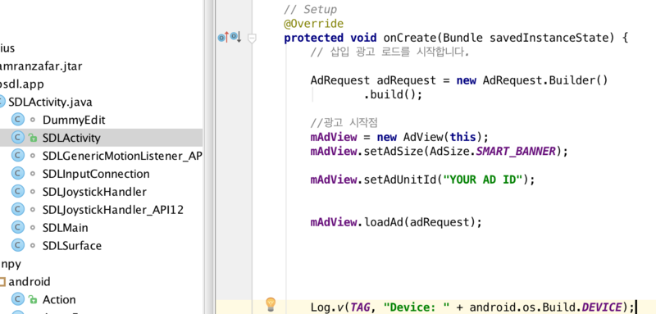The image size is (656, 314).
Task: Select SDLSurface in the project tree
Action: point(72,245)
